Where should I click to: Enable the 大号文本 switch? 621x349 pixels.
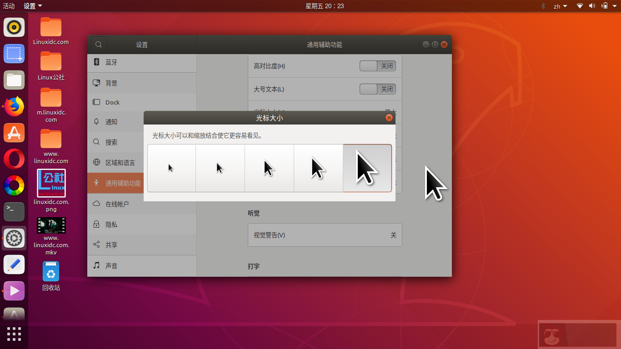[377, 89]
